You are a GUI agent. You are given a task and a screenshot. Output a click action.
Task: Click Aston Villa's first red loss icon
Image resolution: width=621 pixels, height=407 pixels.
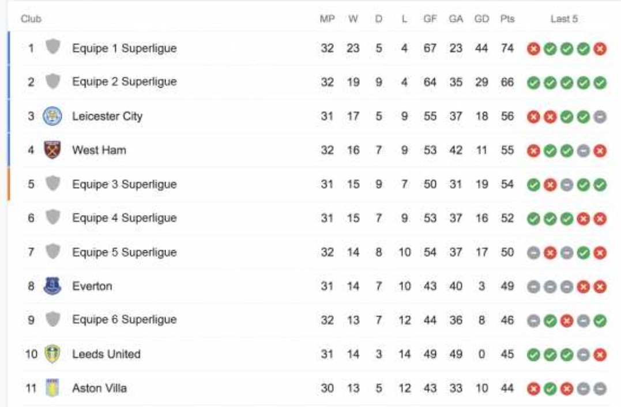click(x=533, y=389)
